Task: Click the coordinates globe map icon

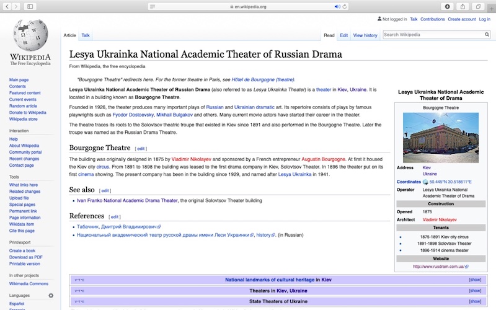Action: click(425, 182)
